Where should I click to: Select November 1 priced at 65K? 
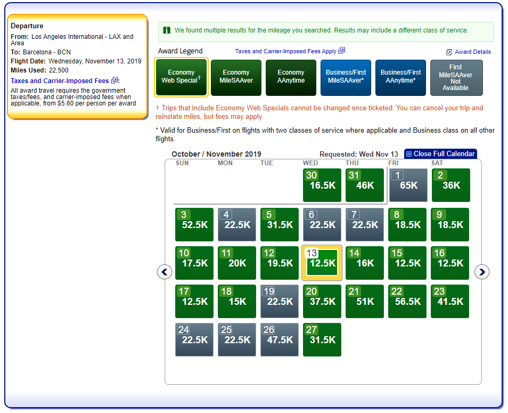(408, 185)
